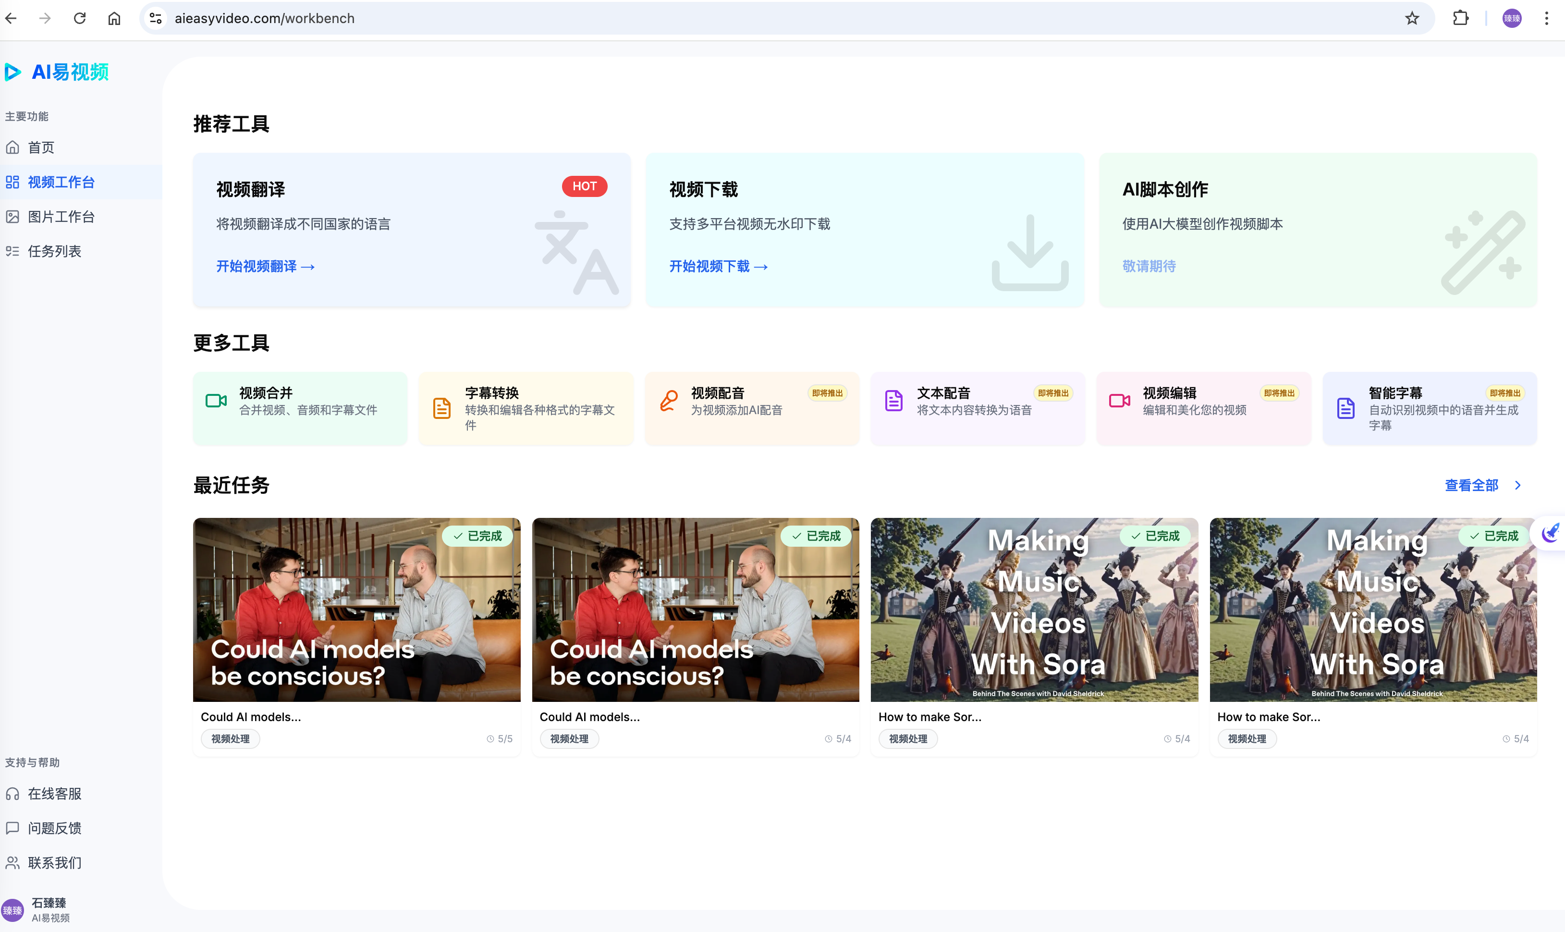Click the orange document icon for 字幕转换

[442, 408]
